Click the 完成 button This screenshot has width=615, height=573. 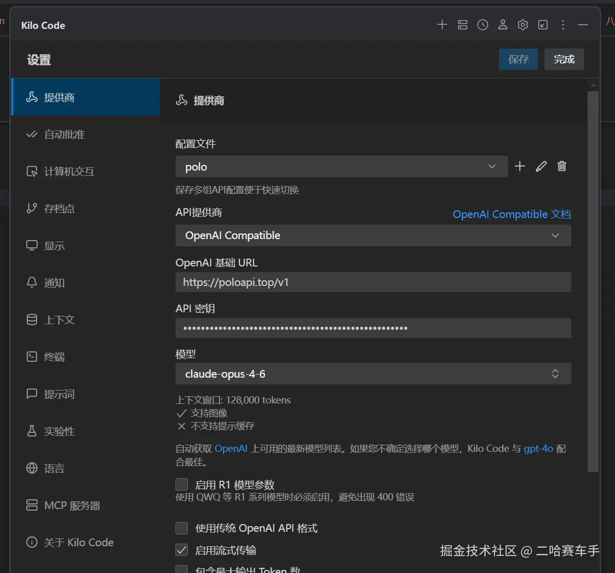coord(564,59)
